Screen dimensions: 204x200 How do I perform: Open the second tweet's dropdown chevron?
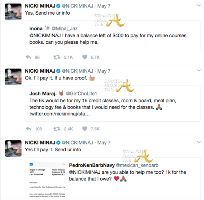198,70
